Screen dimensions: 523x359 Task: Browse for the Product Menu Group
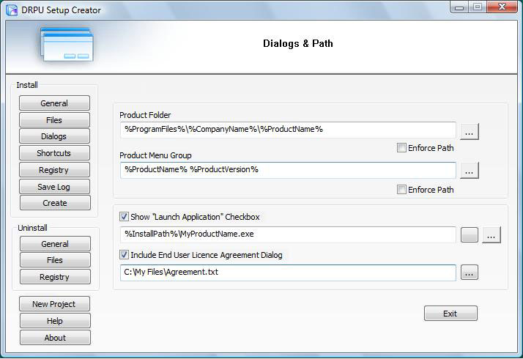(470, 170)
